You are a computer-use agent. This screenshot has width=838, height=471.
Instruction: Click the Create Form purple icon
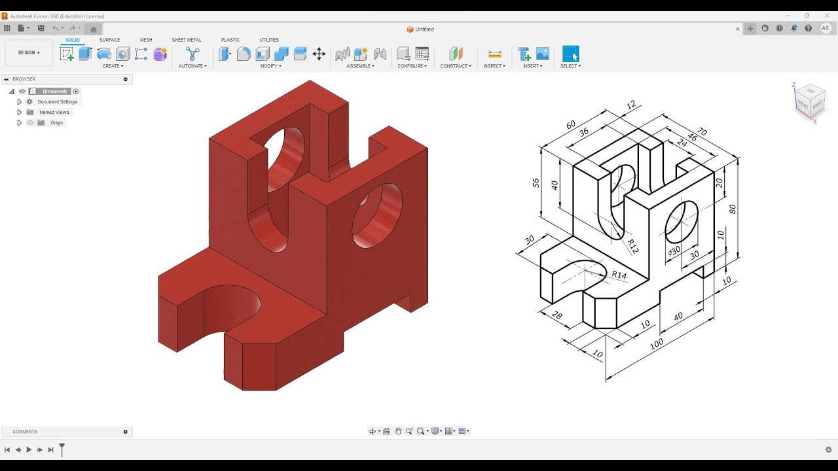click(160, 54)
